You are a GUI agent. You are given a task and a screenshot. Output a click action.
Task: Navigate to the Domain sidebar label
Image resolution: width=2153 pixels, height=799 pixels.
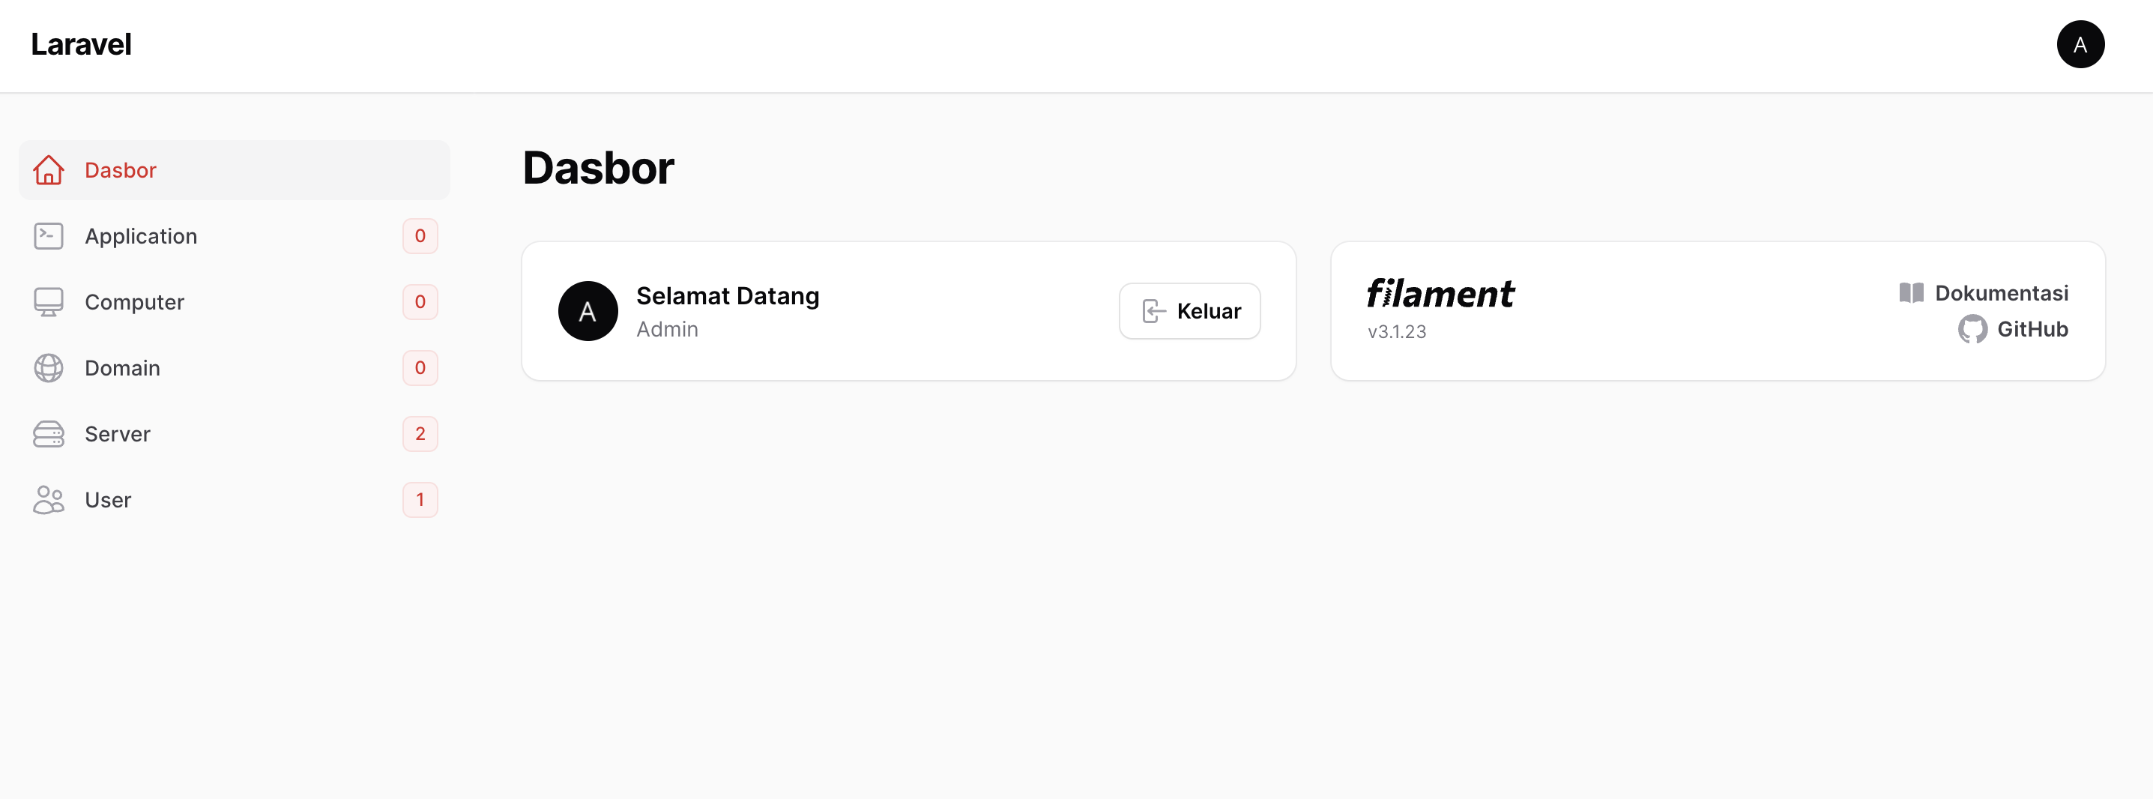122,368
